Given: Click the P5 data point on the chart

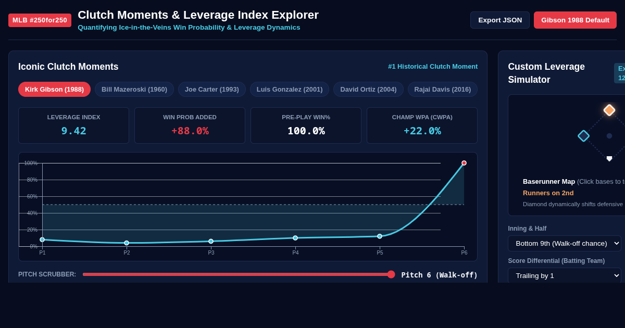Looking at the screenshot, I should click(380, 236).
